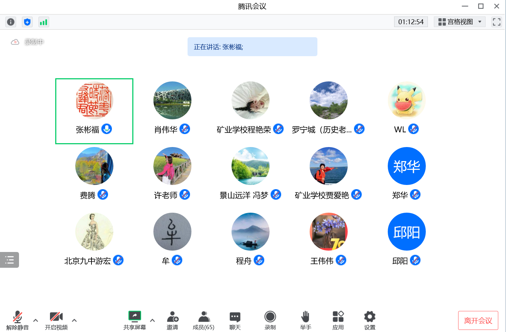Select 北京九中游宏 avatar

pos(94,232)
